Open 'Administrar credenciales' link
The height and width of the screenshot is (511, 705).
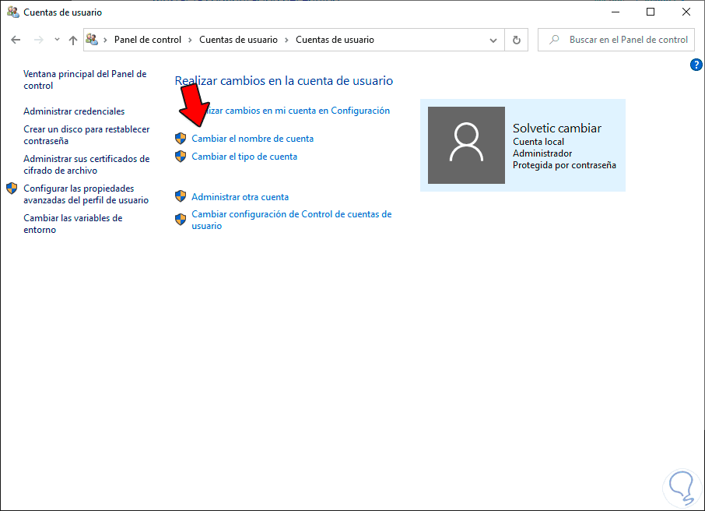(x=74, y=111)
